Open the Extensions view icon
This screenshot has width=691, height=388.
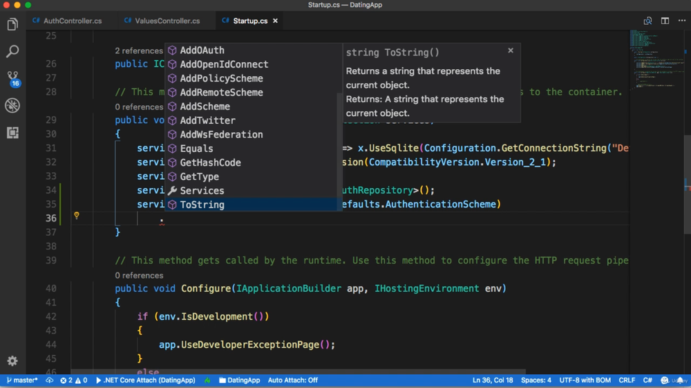click(12, 132)
